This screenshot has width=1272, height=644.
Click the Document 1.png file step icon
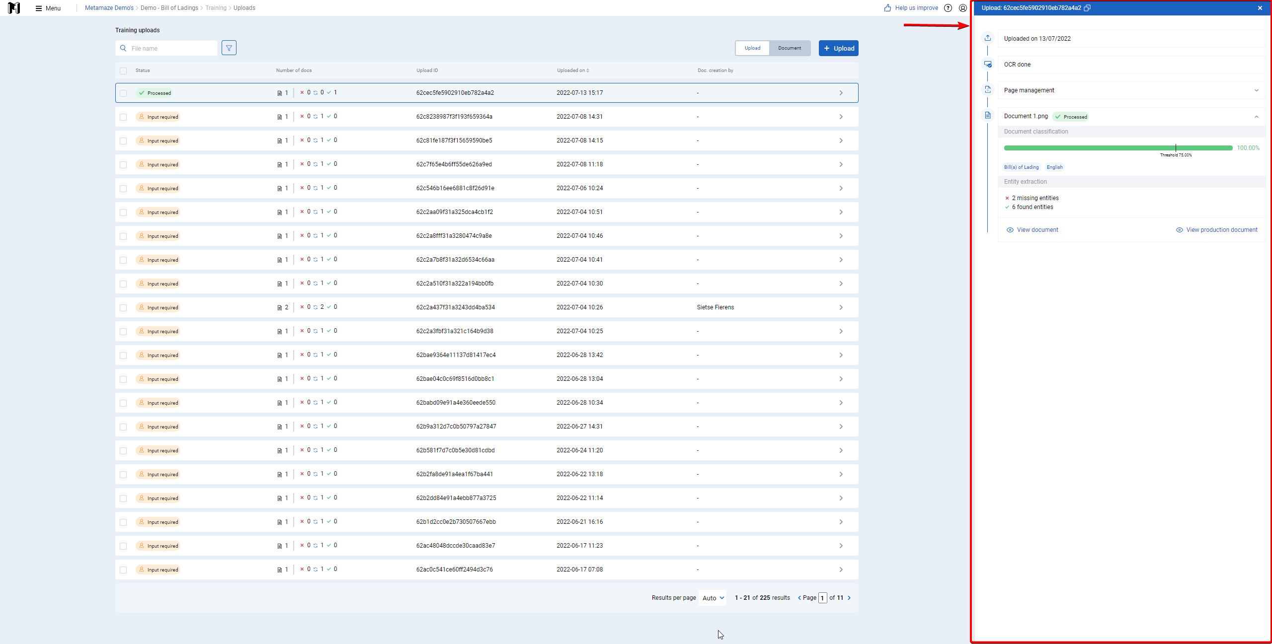988,116
